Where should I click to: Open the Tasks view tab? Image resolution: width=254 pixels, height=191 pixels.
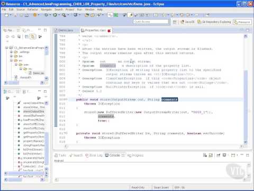(x=60, y=155)
